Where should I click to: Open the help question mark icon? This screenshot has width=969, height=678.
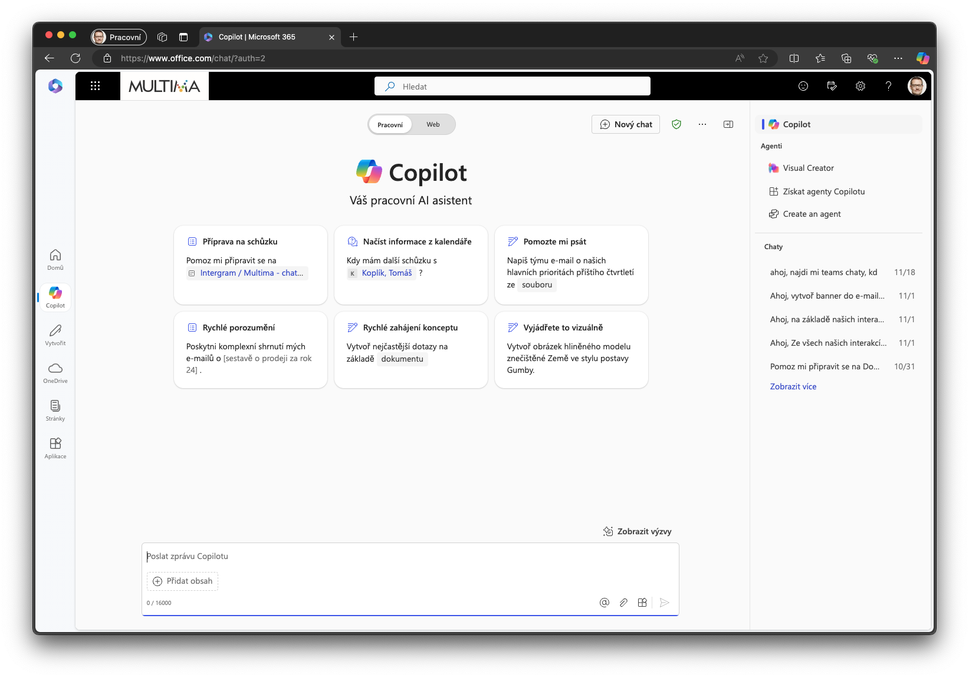pos(889,86)
